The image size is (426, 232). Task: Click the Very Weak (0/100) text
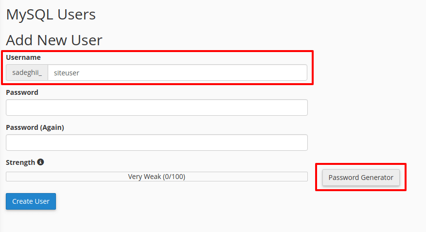(157, 177)
